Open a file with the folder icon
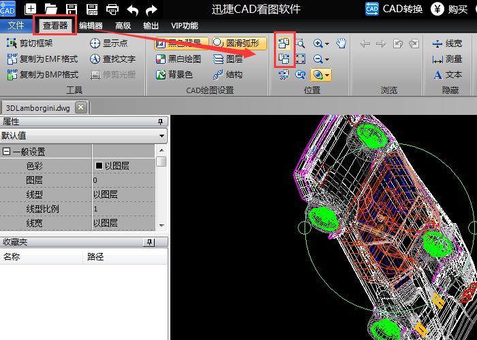477x340 pixels. tap(51, 9)
